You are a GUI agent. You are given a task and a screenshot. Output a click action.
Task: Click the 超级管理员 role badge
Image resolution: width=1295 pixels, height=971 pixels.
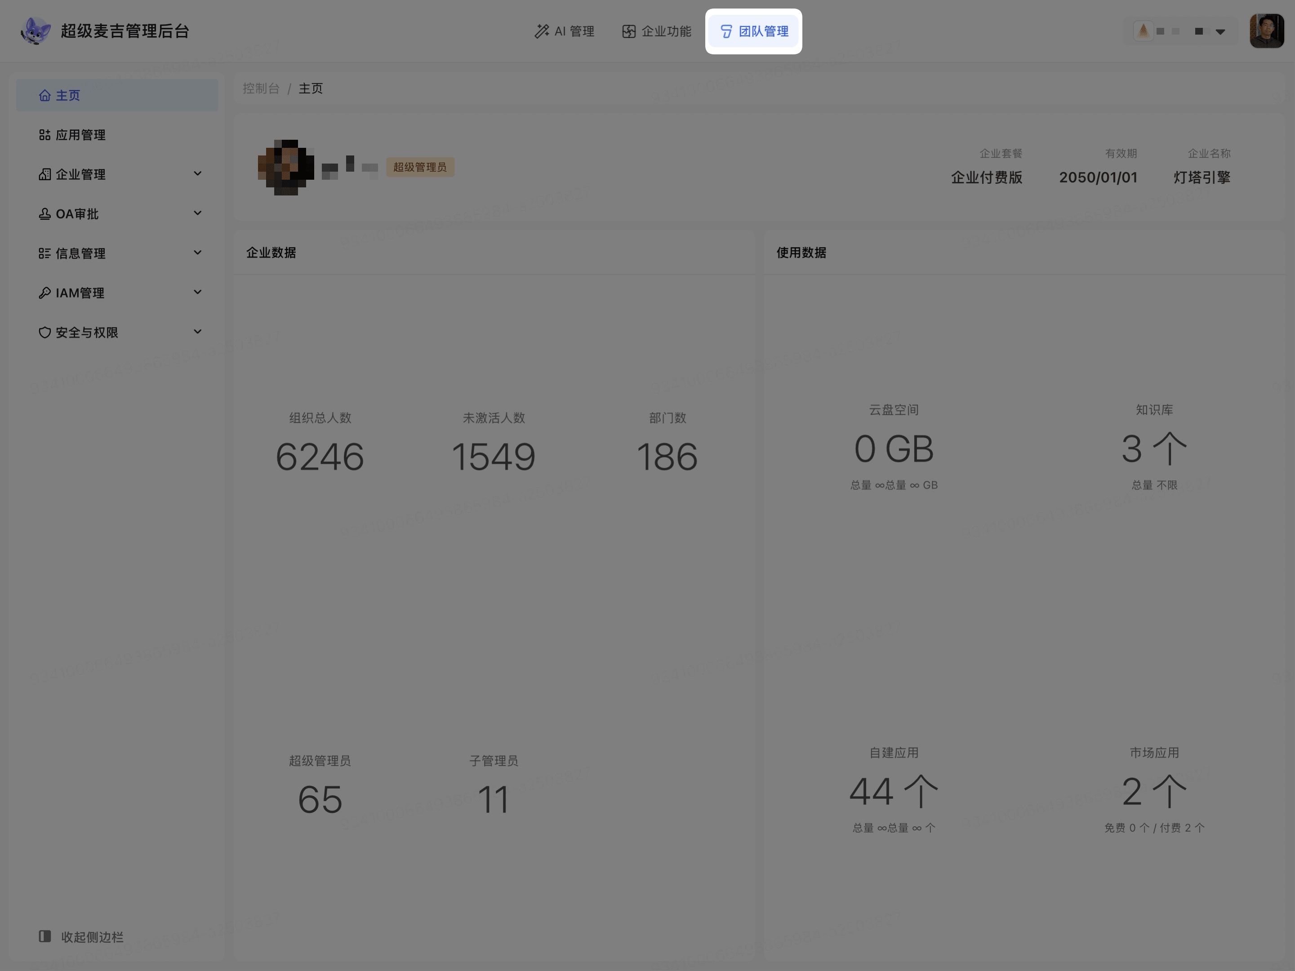click(x=420, y=168)
